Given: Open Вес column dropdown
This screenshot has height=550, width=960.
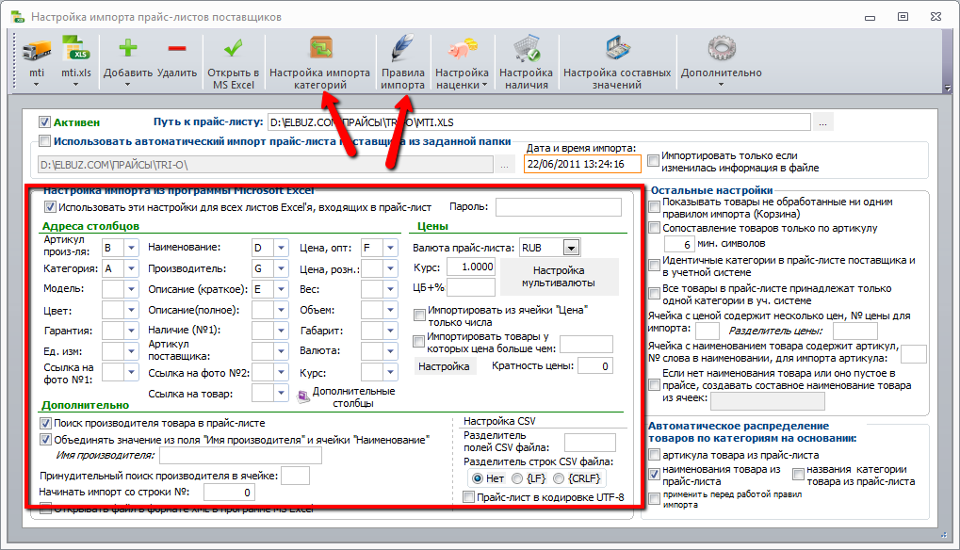Looking at the screenshot, I should pos(391,289).
